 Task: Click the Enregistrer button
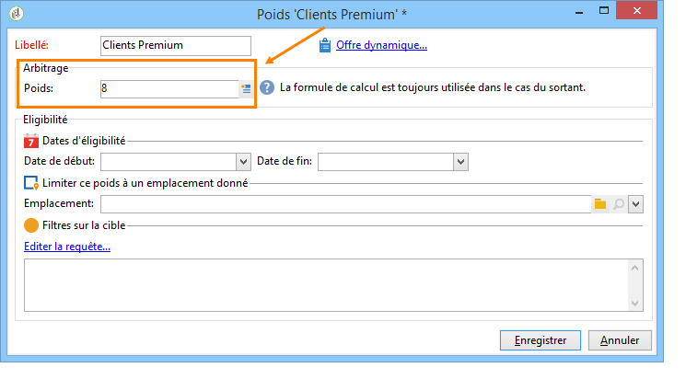point(541,340)
